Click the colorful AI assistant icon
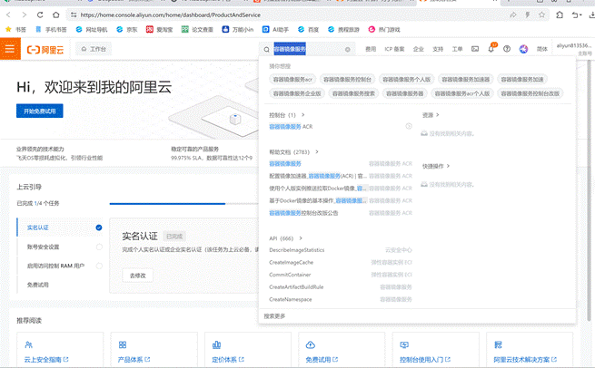 (x=523, y=49)
